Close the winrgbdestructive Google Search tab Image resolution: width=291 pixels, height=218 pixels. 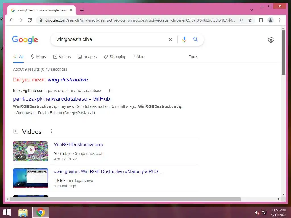[x=71, y=10]
